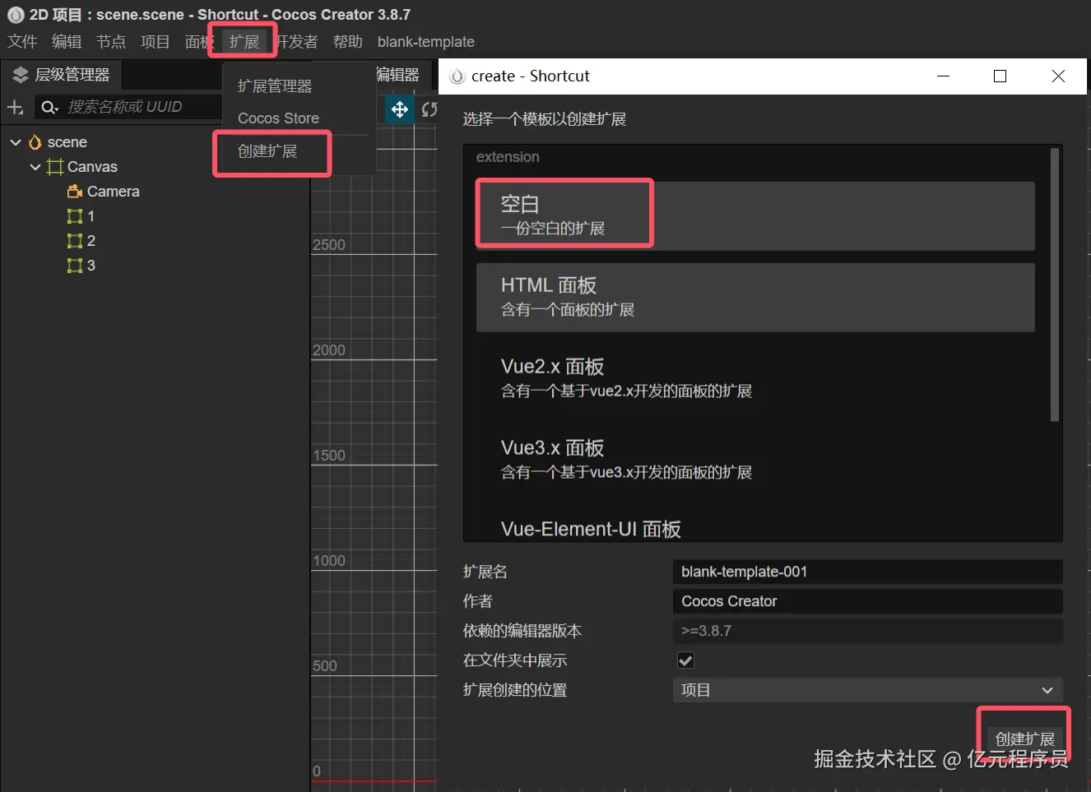The image size is (1091, 792).
Task: Click the extension name input field
Action: pyautogui.click(x=868, y=572)
